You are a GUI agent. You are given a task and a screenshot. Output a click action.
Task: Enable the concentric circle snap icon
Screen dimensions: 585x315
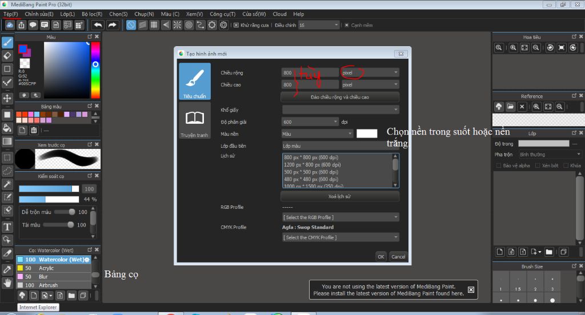coord(189,25)
